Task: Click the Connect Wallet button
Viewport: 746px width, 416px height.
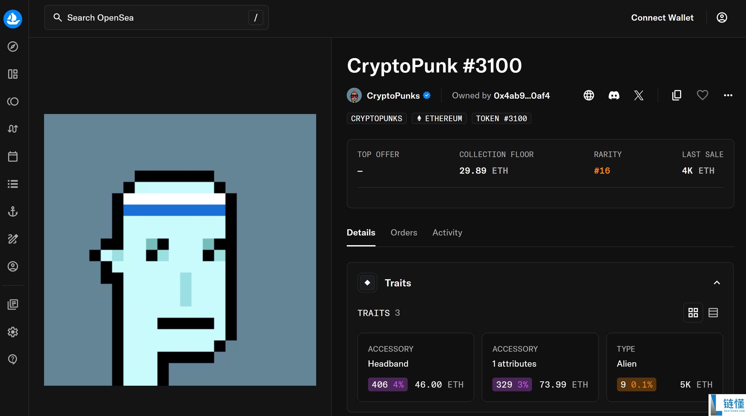Action: pyautogui.click(x=662, y=17)
